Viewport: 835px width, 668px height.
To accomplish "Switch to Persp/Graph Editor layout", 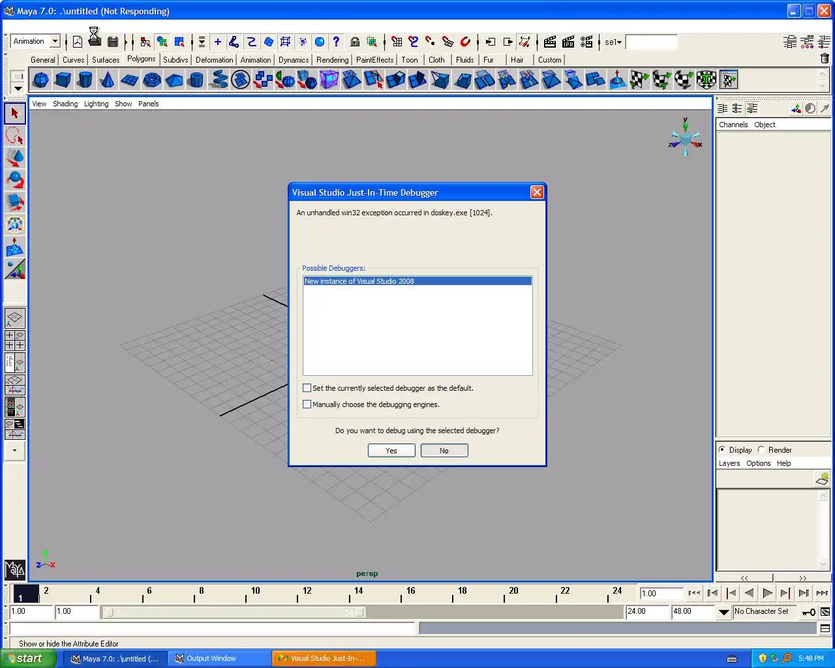I will pyautogui.click(x=15, y=385).
